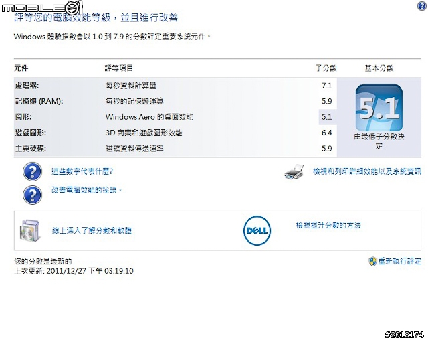Image resolution: width=428 pixels, height=340 pixels.
Task: Click the text 磁碟資料傳送速率
Action: point(134,149)
